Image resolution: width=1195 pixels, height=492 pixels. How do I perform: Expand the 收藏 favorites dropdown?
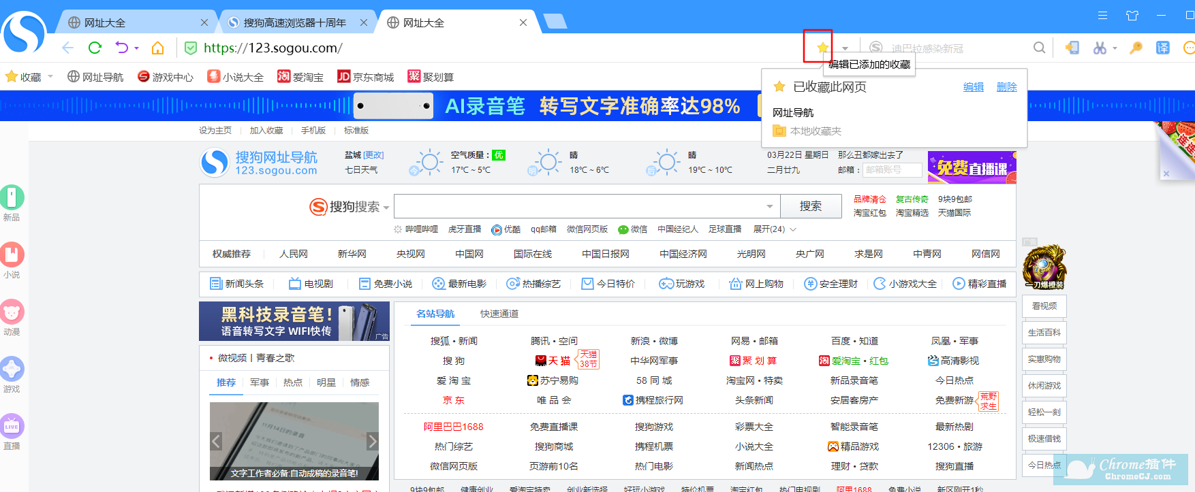pos(50,76)
